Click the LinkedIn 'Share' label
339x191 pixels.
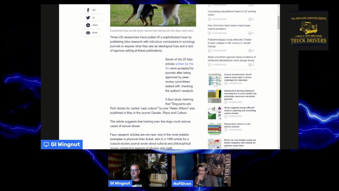[95, 25]
